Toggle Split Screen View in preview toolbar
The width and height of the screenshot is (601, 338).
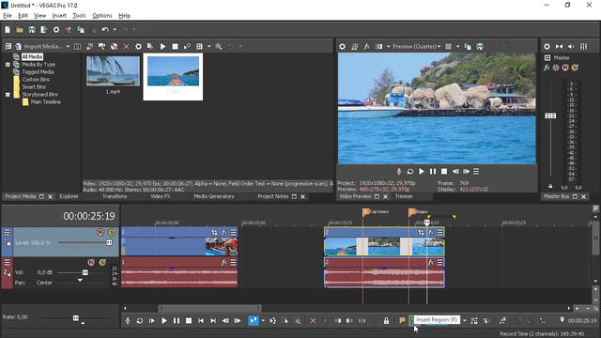[378, 46]
